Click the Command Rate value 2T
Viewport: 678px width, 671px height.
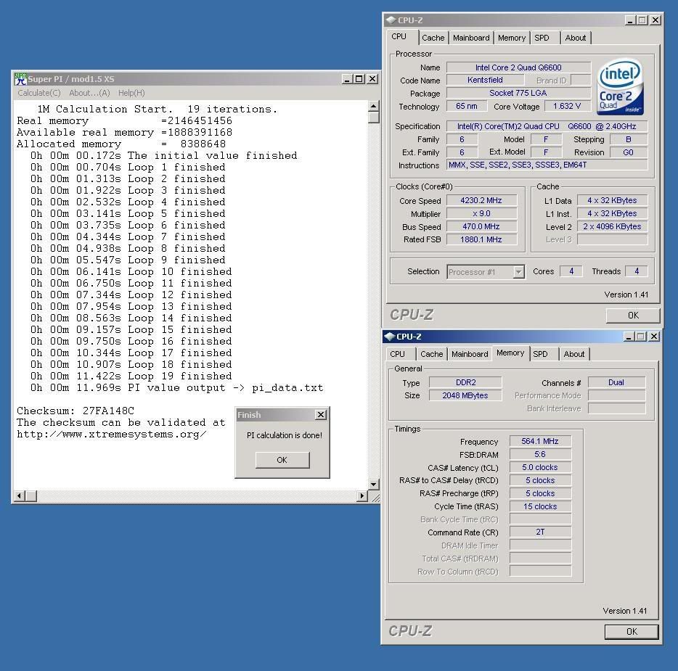(540, 532)
